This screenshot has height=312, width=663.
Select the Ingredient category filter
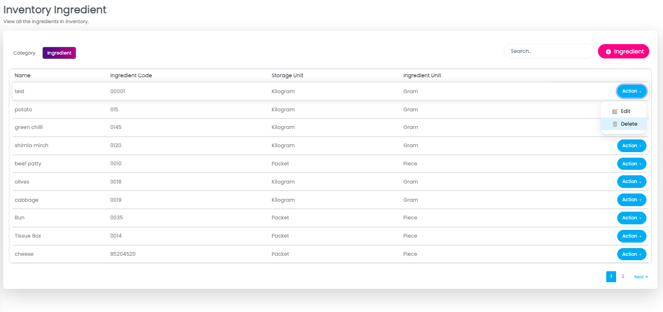(x=59, y=53)
